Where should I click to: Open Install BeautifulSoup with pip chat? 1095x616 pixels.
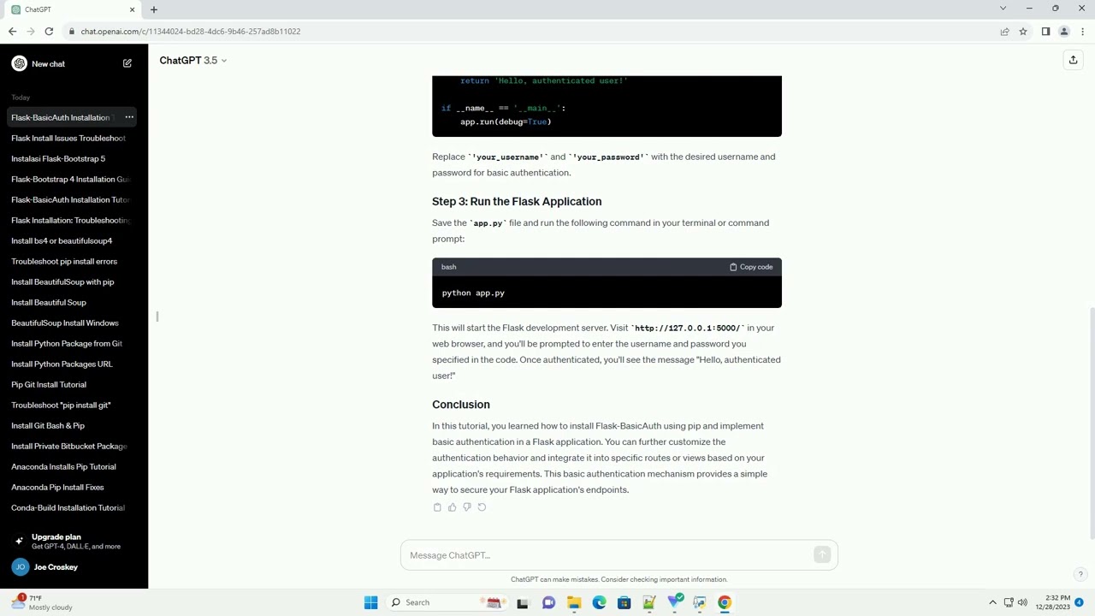click(62, 281)
